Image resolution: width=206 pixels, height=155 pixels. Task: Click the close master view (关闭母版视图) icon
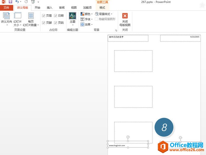125,16
